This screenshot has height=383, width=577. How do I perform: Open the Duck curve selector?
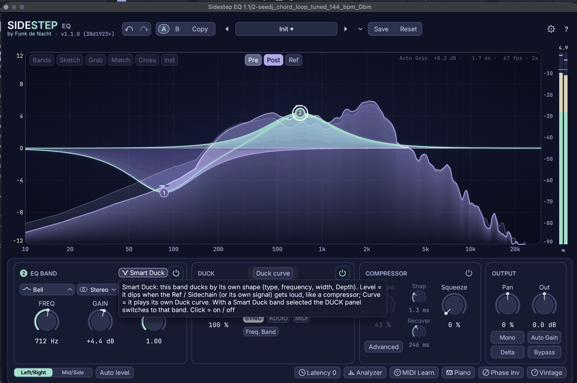tap(273, 273)
